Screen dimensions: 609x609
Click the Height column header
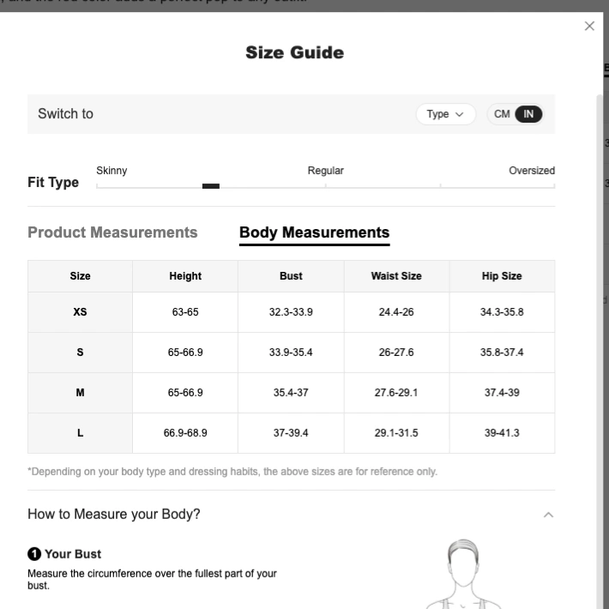point(185,276)
